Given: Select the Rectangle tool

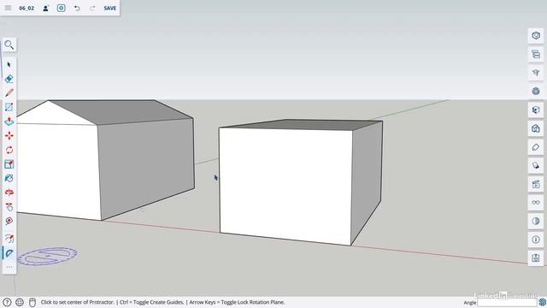Looking at the screenshot, I should pos(9,107).
